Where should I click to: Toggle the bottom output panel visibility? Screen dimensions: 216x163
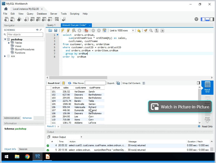pyautogui.click(x=208, y=19)
